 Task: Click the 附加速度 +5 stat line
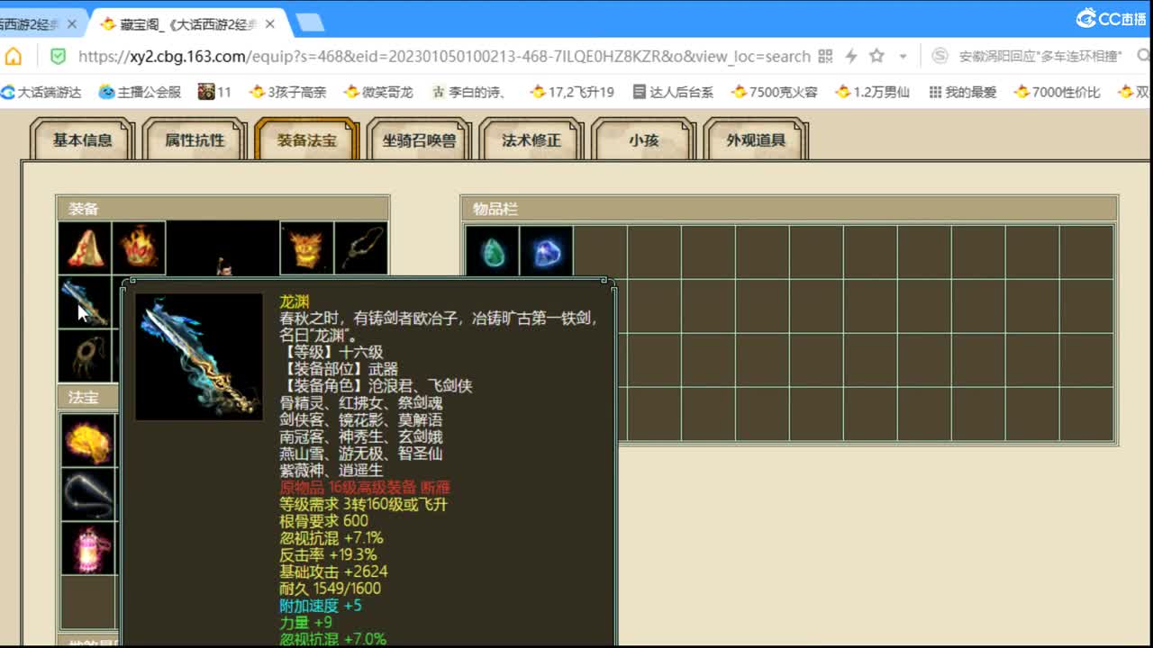(x=321, y=606)
